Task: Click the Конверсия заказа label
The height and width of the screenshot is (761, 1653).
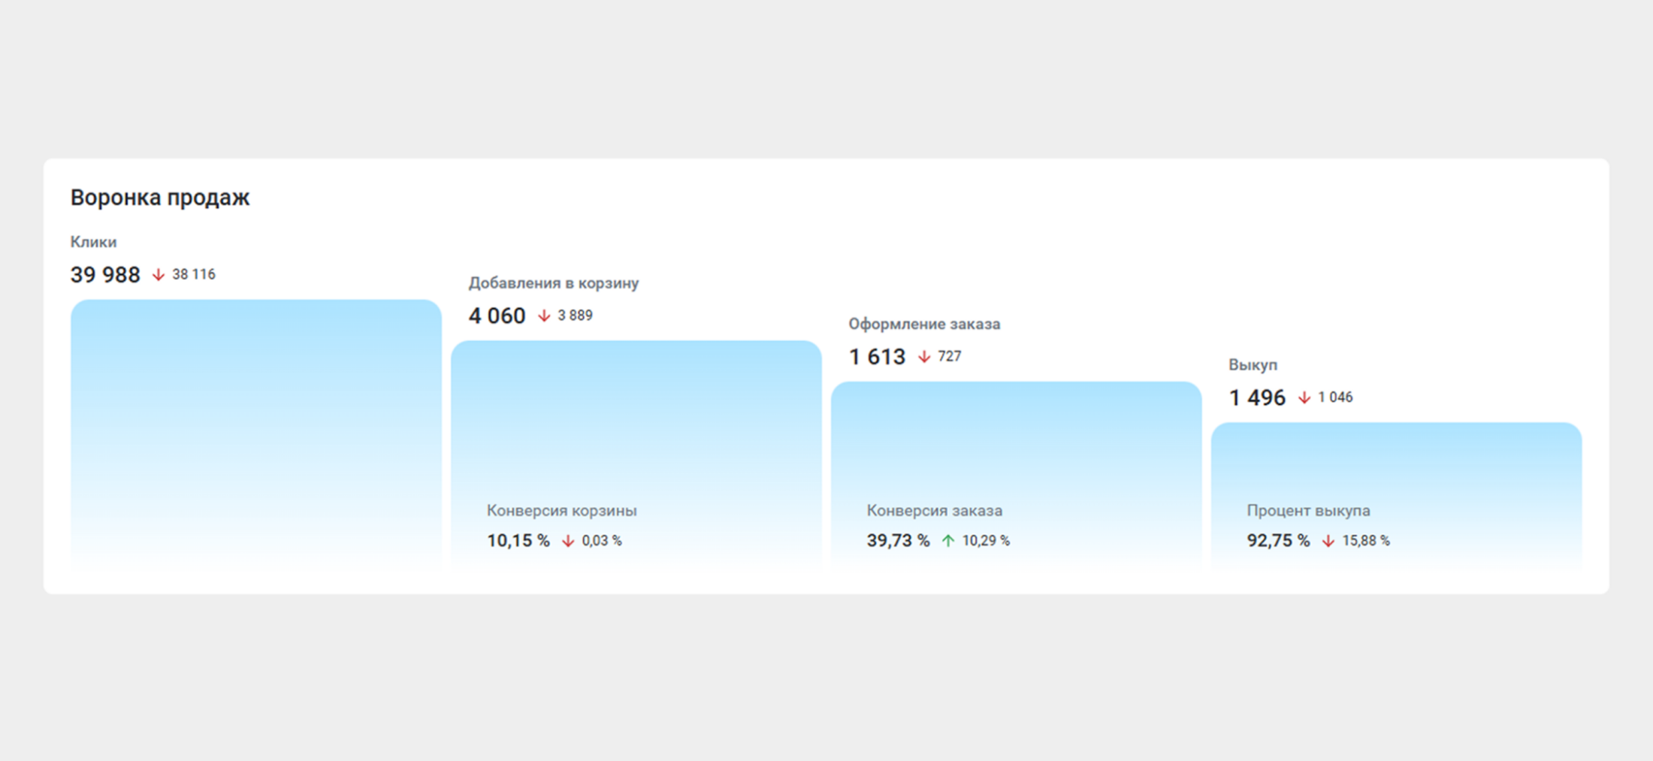Action: pos(934,511)
